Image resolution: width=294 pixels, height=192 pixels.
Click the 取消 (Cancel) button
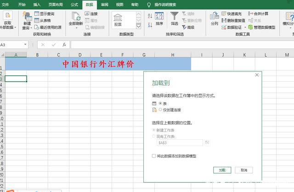point(243,170)
